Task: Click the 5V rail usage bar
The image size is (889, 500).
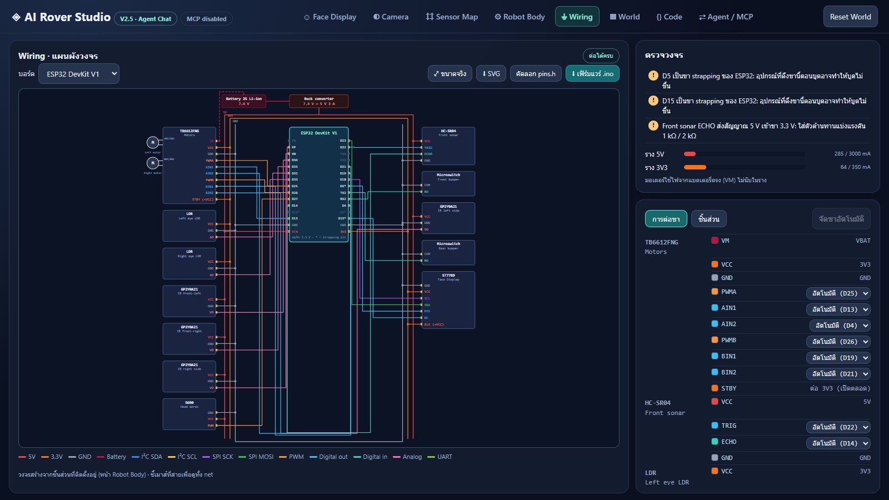Action: [744, 154]
